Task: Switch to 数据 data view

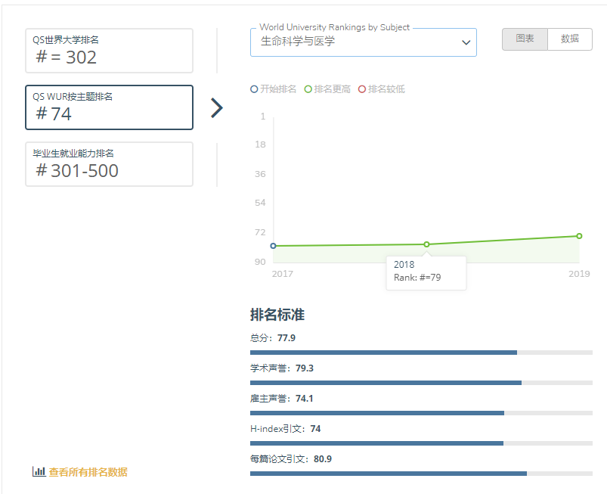Action: tap(570, 39)
